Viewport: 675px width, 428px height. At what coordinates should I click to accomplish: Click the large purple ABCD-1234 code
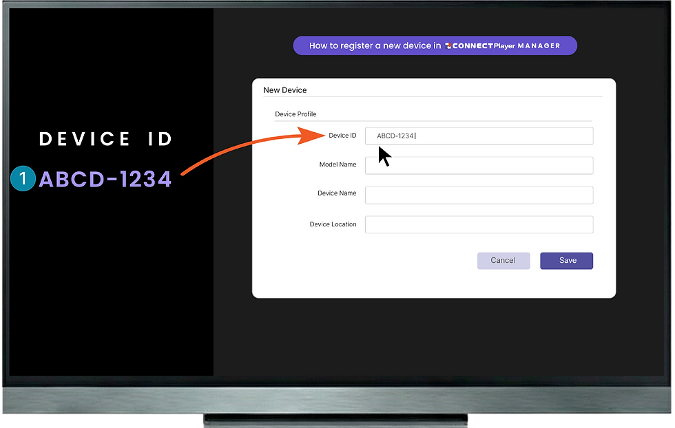[105, 180]
